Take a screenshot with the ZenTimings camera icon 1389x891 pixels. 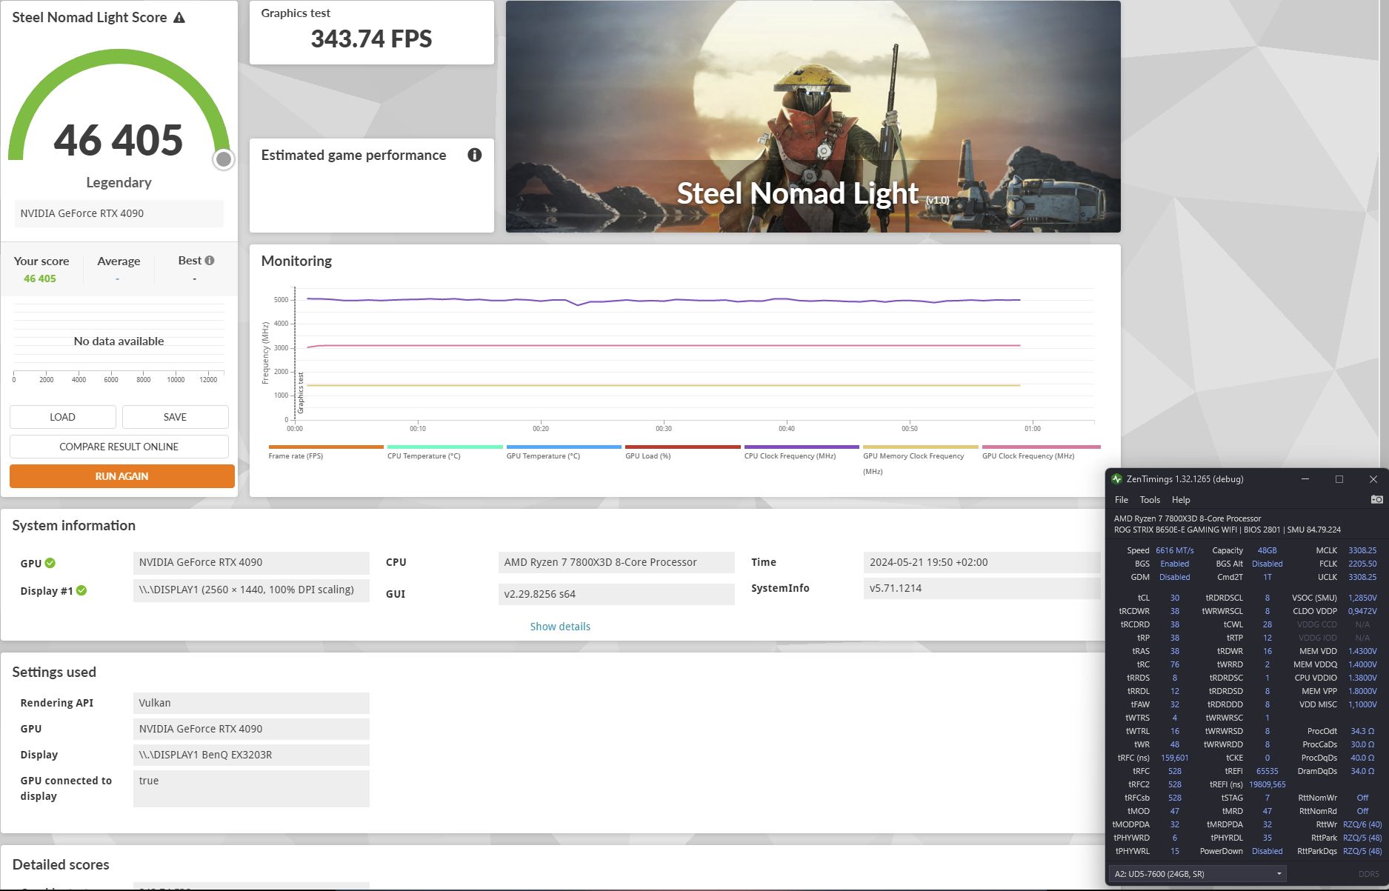pos(1376,499)
